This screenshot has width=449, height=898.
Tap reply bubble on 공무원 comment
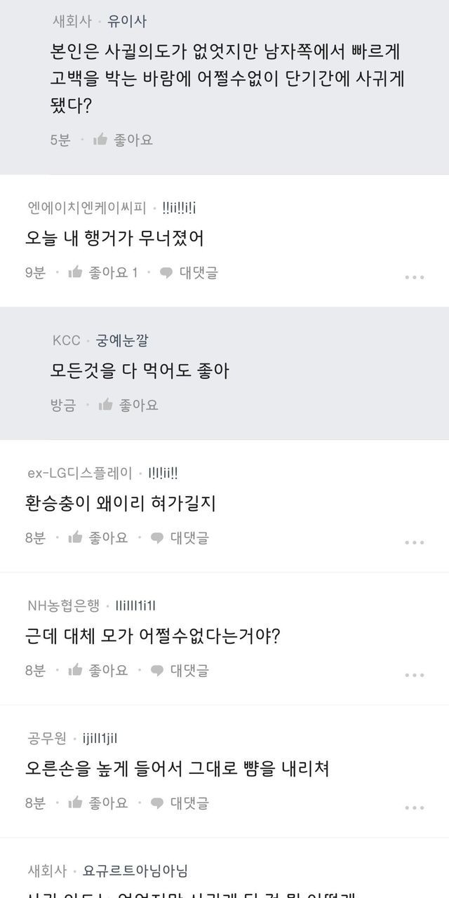157,803
